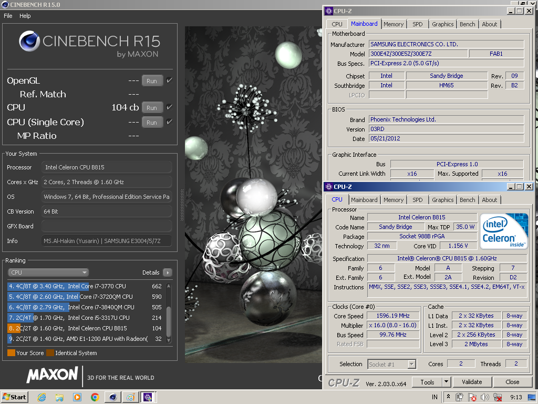Open the Windows Start menu
Viewport: 538px width, 404px height.
pyautogui.click(x=14, y=397)
